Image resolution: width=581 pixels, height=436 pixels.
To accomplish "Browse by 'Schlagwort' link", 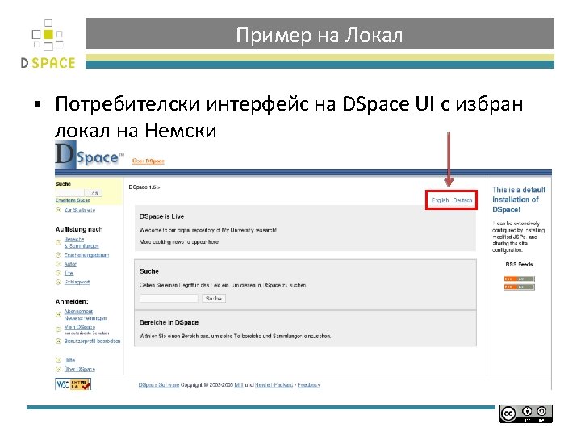I will 77,282.
